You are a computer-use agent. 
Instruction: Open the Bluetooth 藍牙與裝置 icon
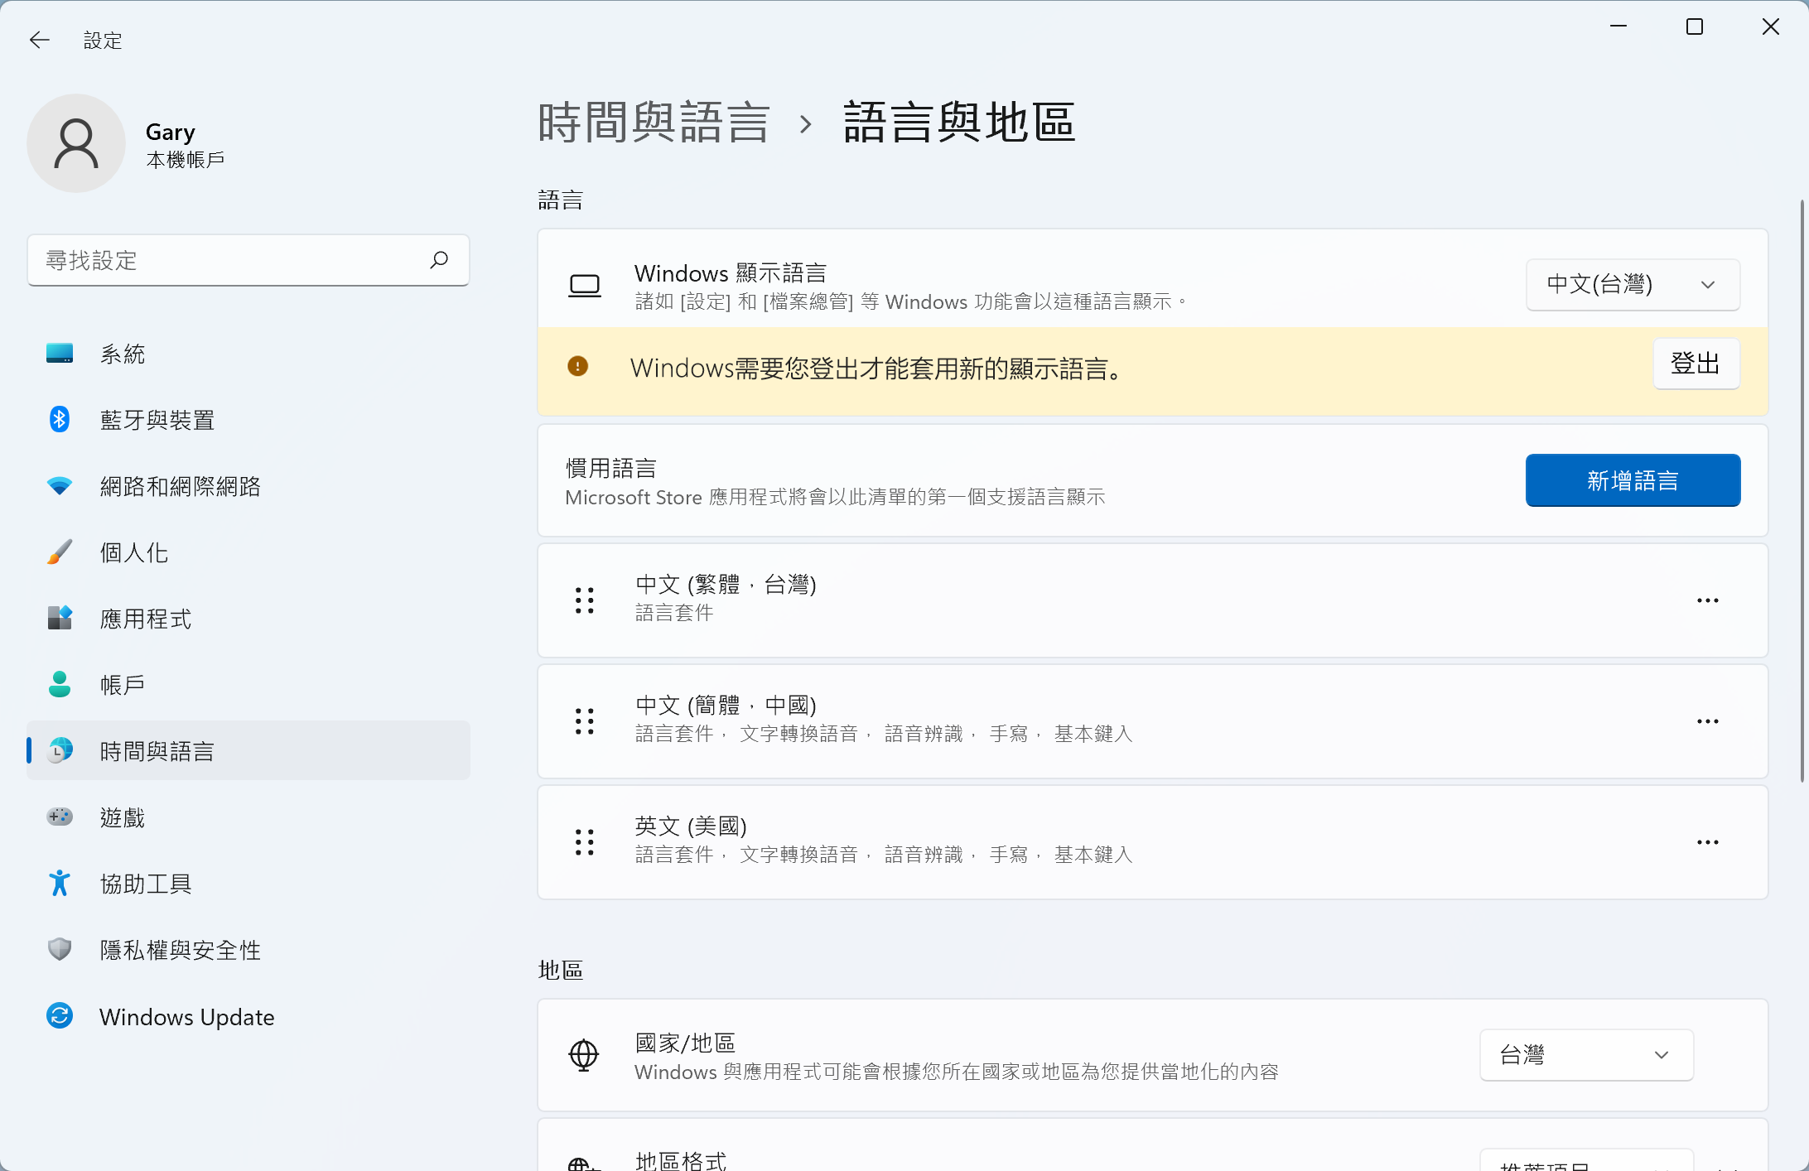[x=60, y=420]
